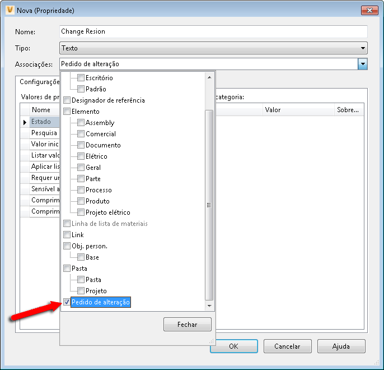Select the Pedido de alteração tree label
Image resolution: width=384 pixels, height=370 pixels.
click(101, 302)
